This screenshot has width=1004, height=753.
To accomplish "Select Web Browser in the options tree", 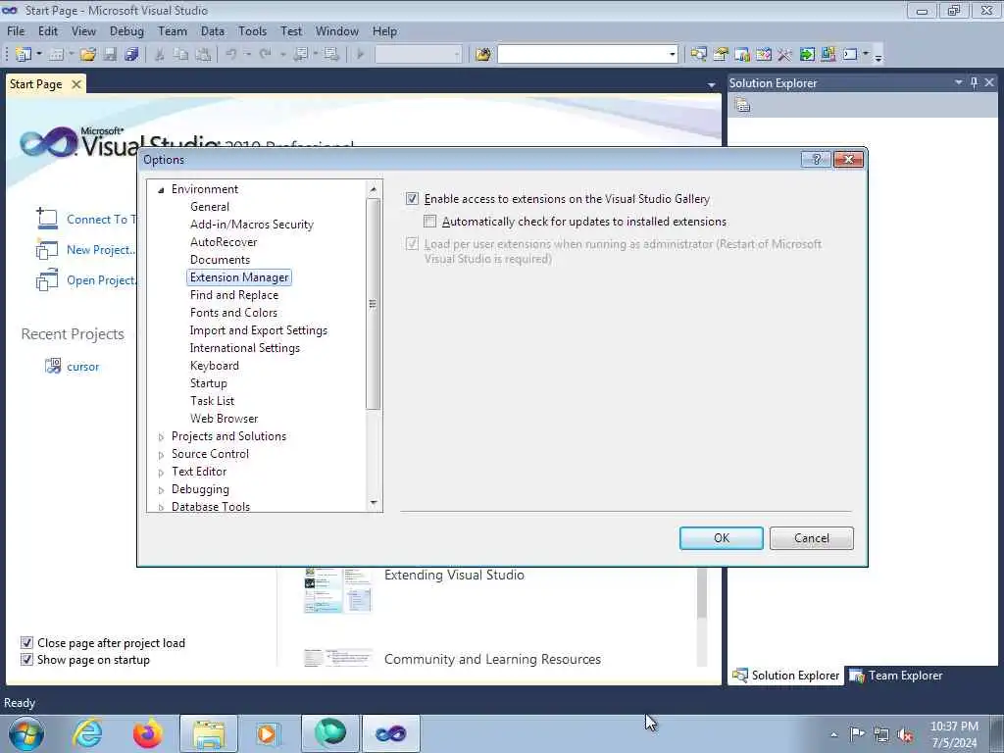I will pos(225,419).
